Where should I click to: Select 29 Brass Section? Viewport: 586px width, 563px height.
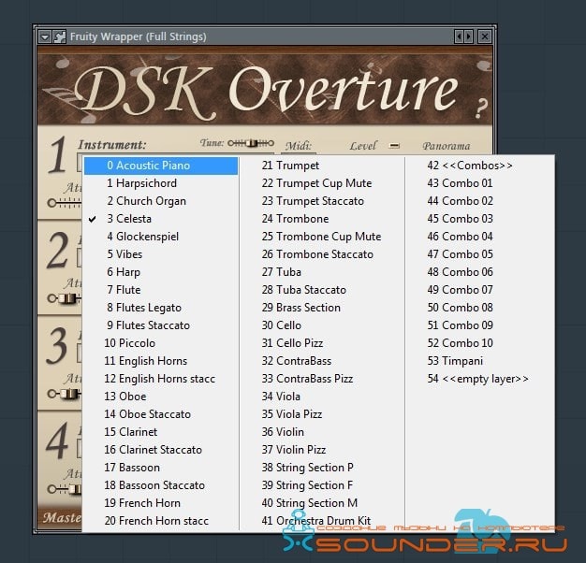[x=322, y=308]
